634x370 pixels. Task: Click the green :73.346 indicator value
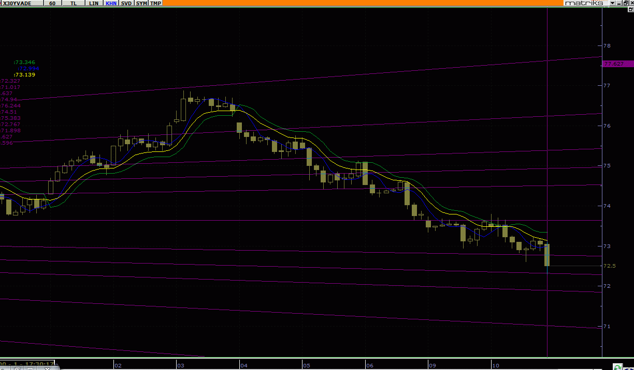point(24,63)
